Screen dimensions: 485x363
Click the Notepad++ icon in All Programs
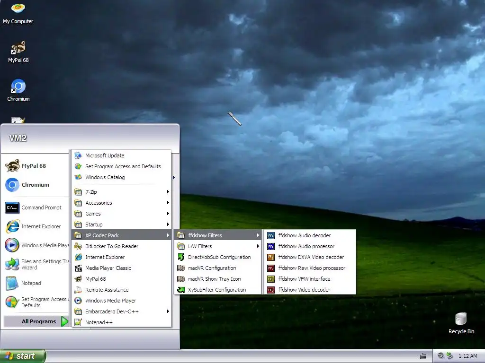tap(78, 322)
